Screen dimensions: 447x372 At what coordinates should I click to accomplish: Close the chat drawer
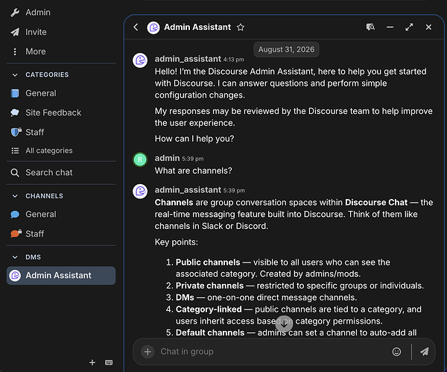click(x=428, y=27)
